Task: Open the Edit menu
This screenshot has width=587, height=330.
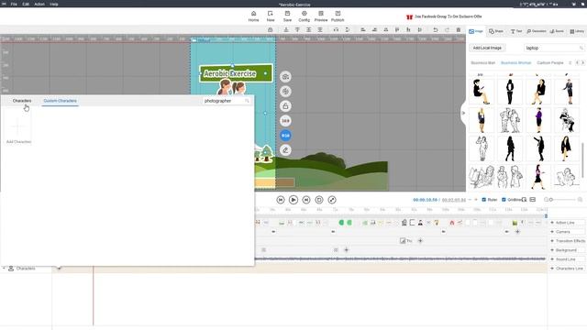Action: click(26, 4)
